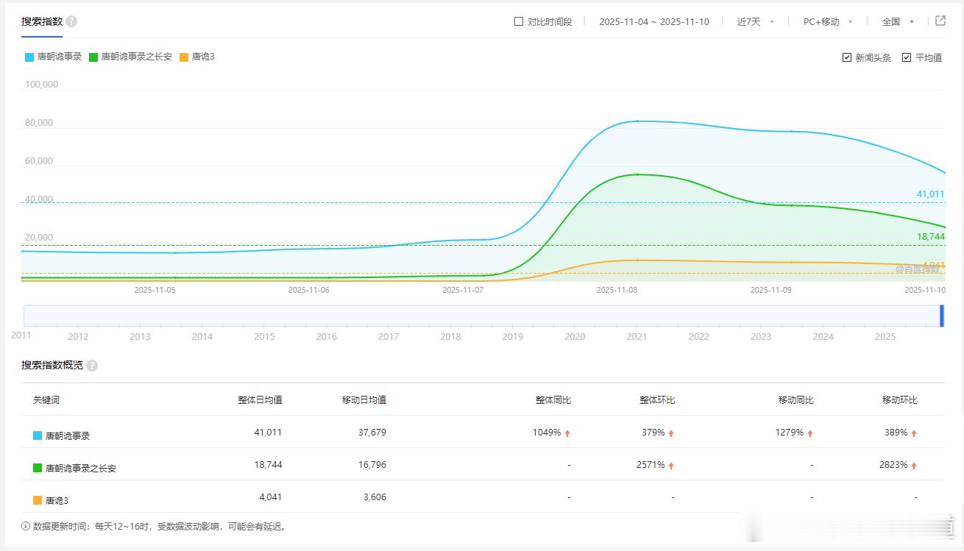Viewport: 964px width, 551px height.
Task: Click red up arrow next to 1049%
Action: 567,433
